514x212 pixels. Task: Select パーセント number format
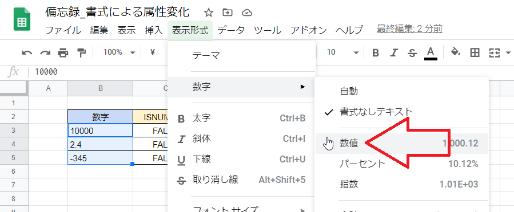tap(401, 164)
